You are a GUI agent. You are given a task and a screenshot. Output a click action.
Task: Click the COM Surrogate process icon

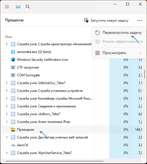tap(13, 75)
